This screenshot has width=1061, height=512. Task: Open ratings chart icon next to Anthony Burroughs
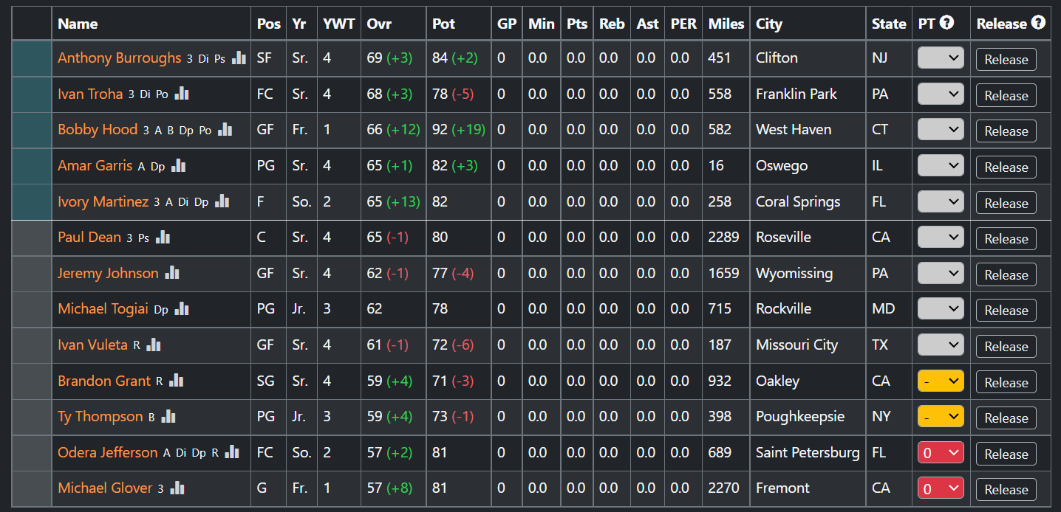(x=239, y=58)
